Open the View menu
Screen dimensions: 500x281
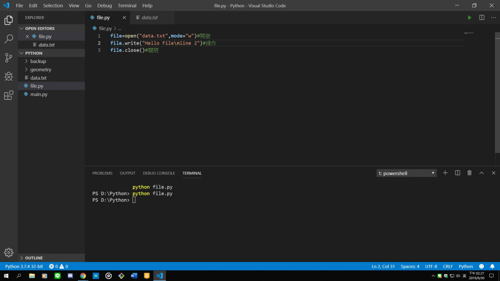click(x=74, y=5)
